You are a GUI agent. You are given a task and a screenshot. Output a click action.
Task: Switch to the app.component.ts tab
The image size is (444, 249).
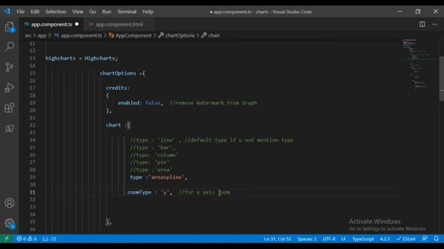(x=51, y=24)
